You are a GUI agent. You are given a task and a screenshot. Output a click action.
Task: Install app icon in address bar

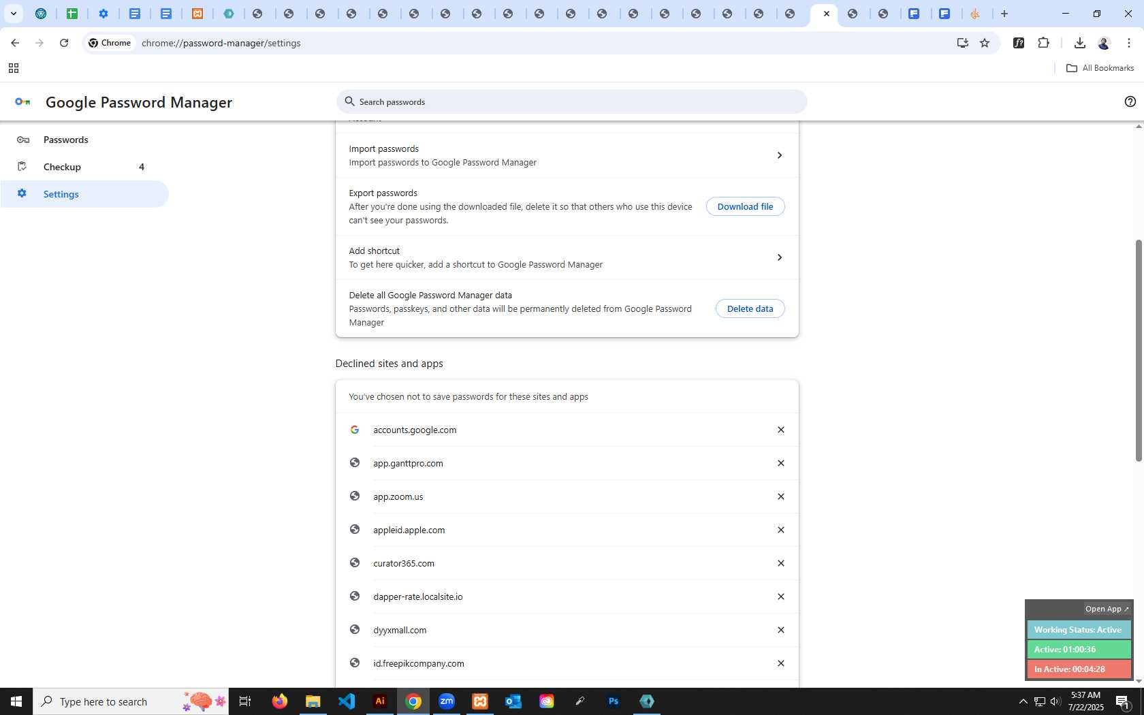(x=962, y=43)
